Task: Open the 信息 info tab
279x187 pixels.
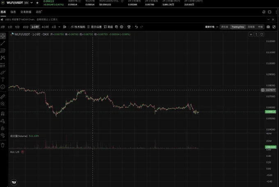Action: coord(13,12)
